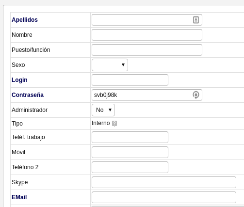Focus the Teléf. trabajo input field

coord(130,137)
